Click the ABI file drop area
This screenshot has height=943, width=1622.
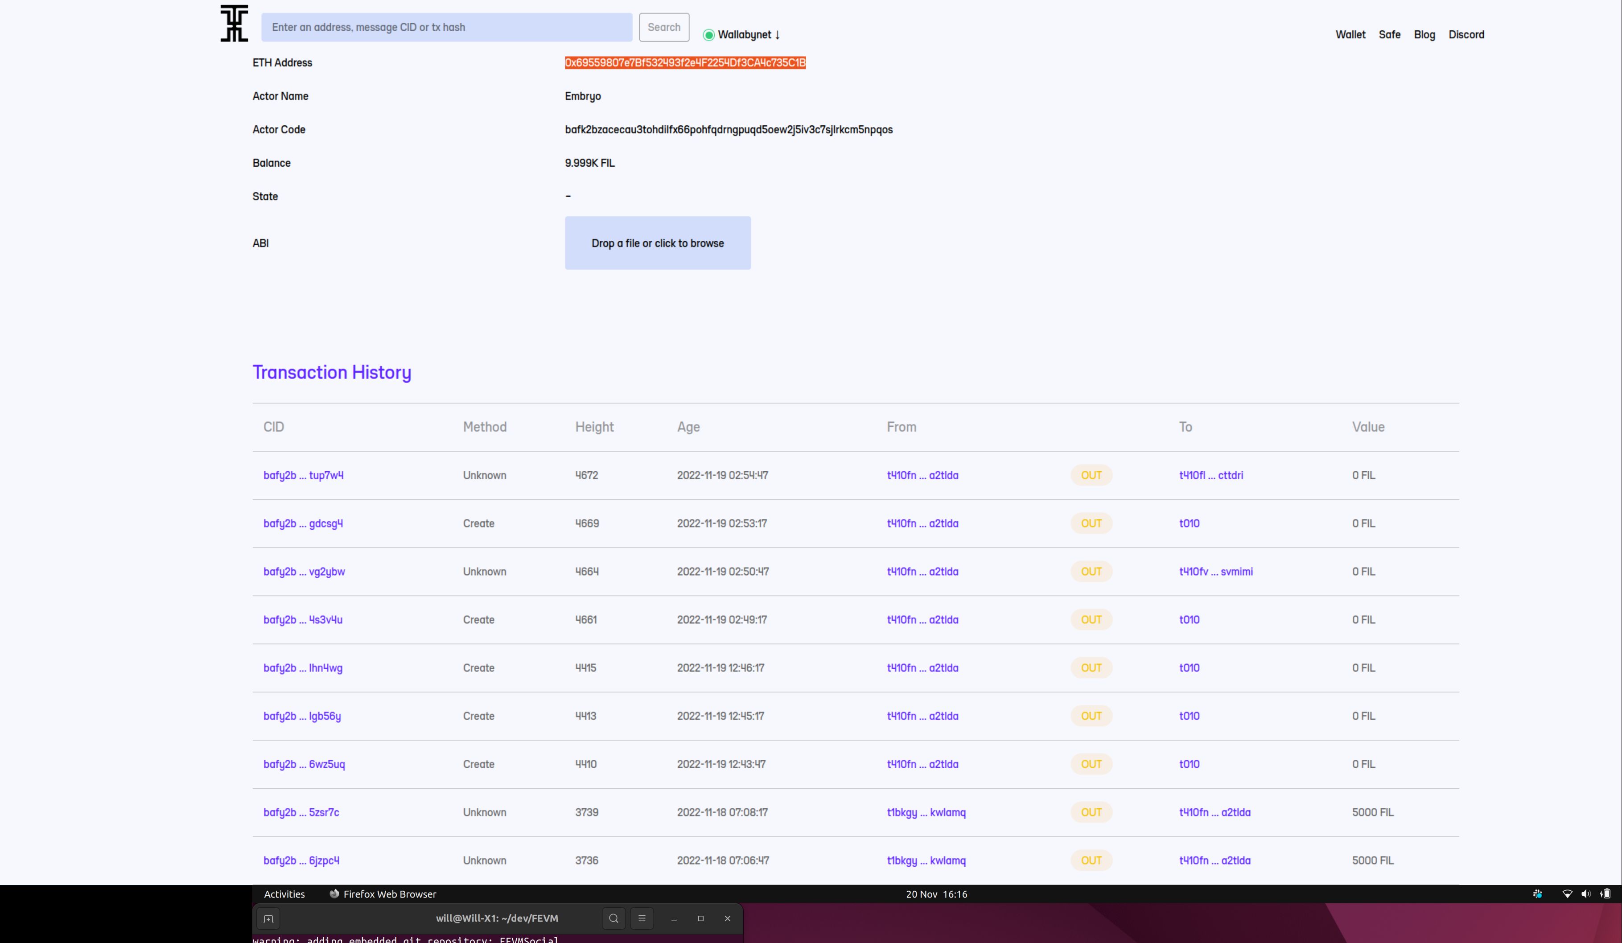(658, 243)
